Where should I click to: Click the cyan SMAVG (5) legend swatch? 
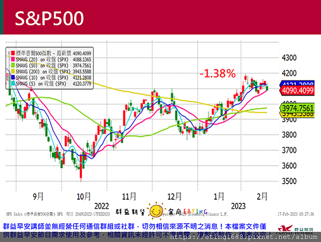13,84
